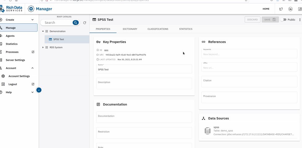Click the Name field with SPSS Test
302x148 pixels.
pyautogui.click(x=144, y=69)
